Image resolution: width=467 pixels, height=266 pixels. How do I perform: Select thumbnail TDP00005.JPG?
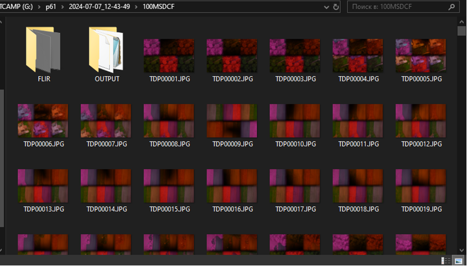point(421,56)
